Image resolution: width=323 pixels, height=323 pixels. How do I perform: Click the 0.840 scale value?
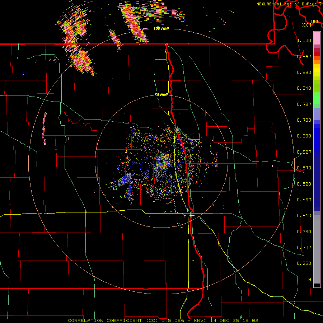click(304, 88)
